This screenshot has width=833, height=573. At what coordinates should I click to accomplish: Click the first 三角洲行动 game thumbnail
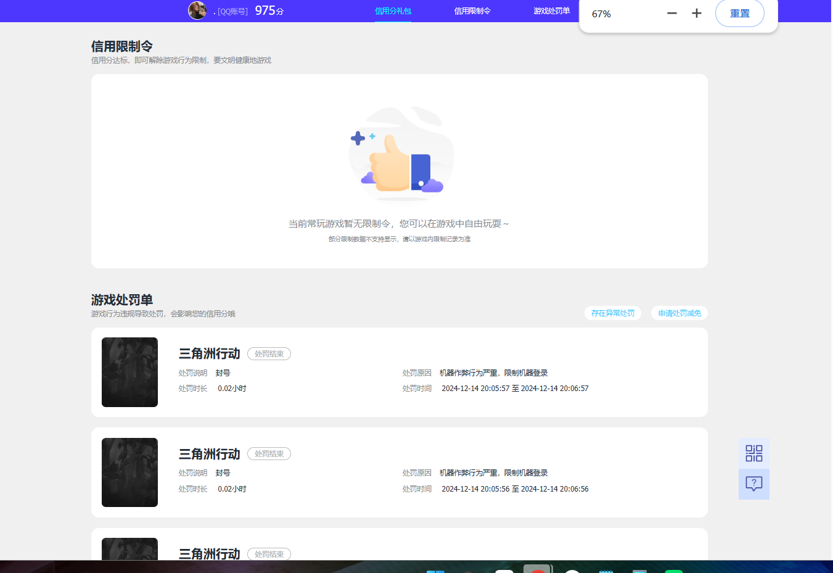click(x=129, y=372)
